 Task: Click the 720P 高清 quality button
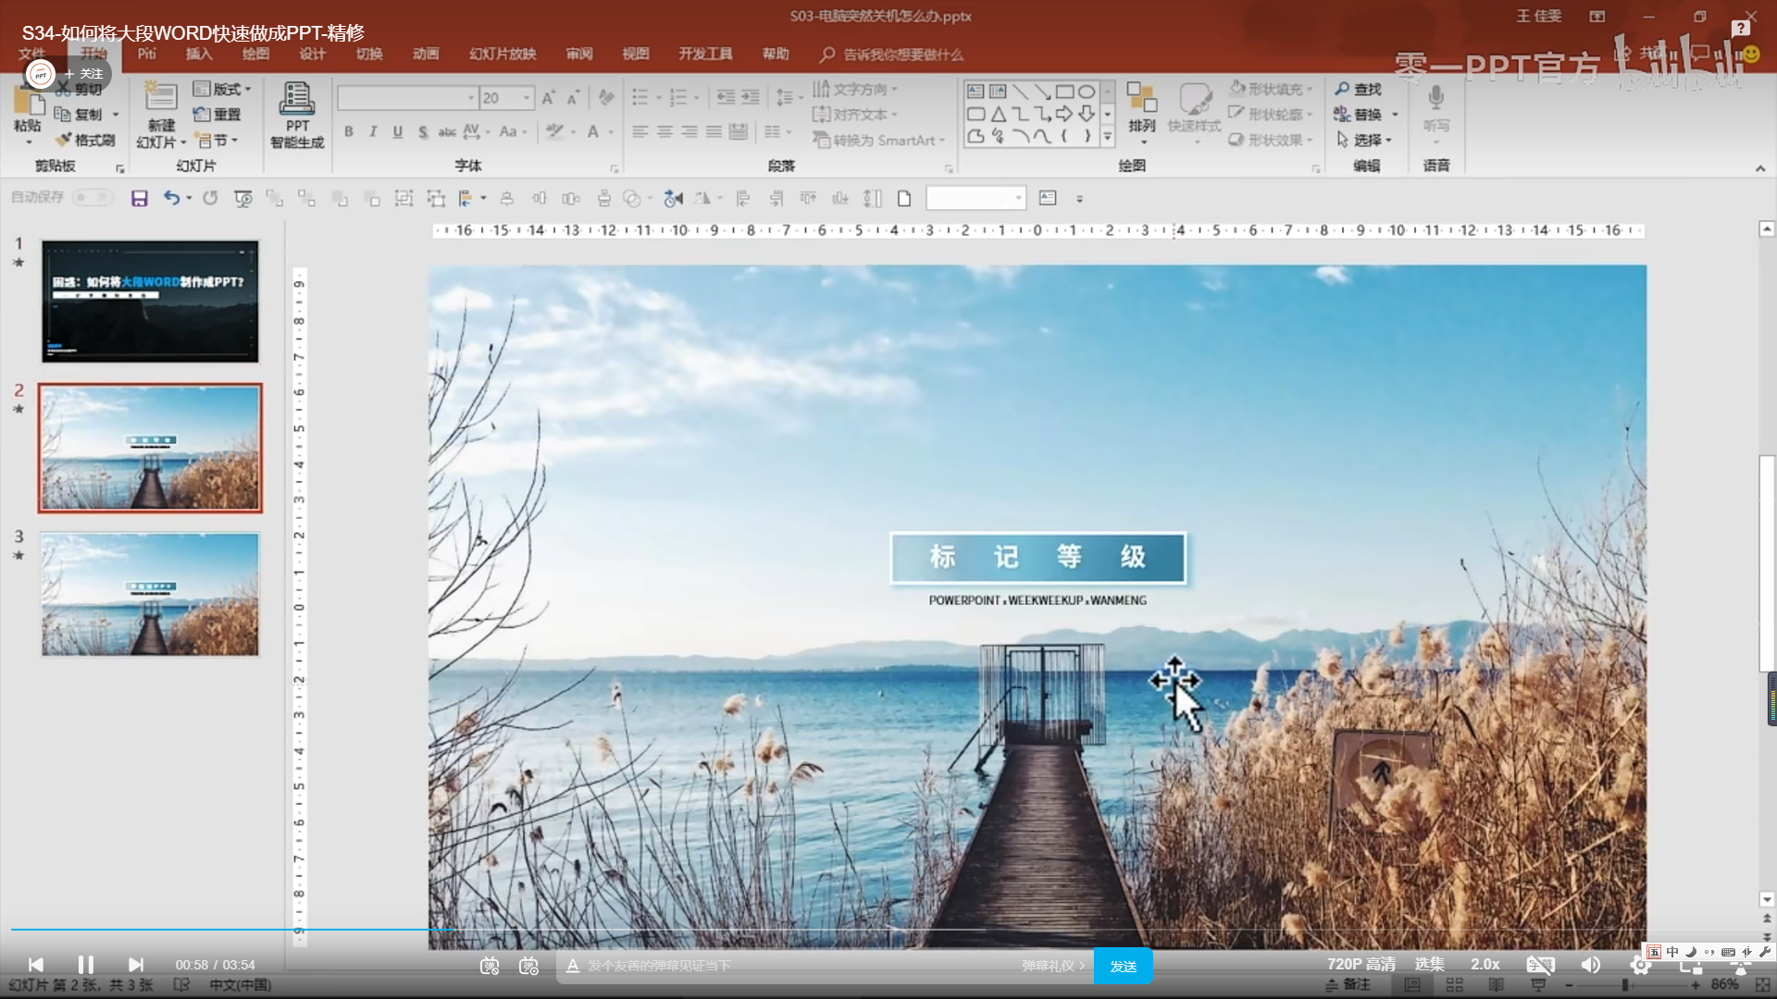pos(1361,964)
